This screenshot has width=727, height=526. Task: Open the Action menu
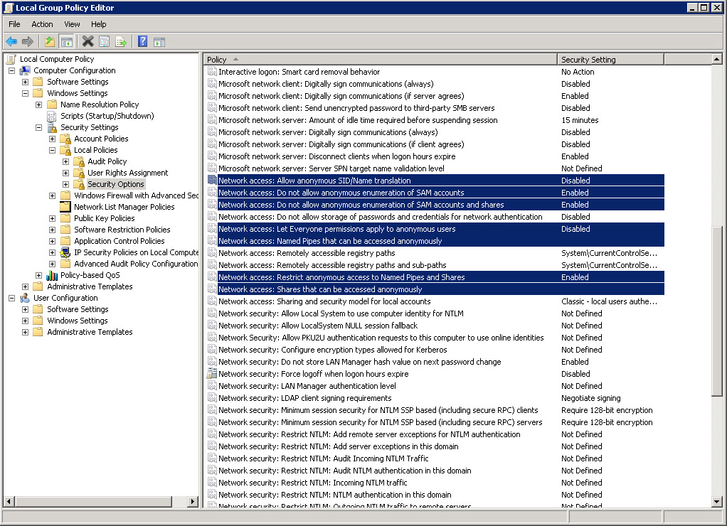tap(42, 24)
